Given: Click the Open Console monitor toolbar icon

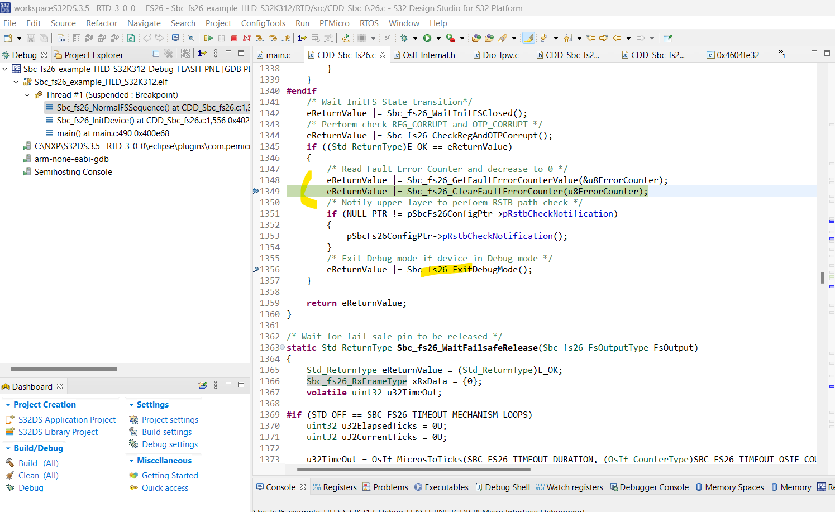Looking at the screenshot, I should point(176,38).
